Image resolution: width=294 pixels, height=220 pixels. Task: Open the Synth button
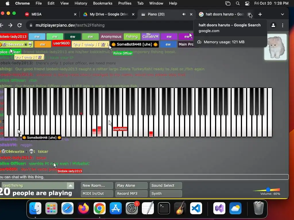pos(166,194)
